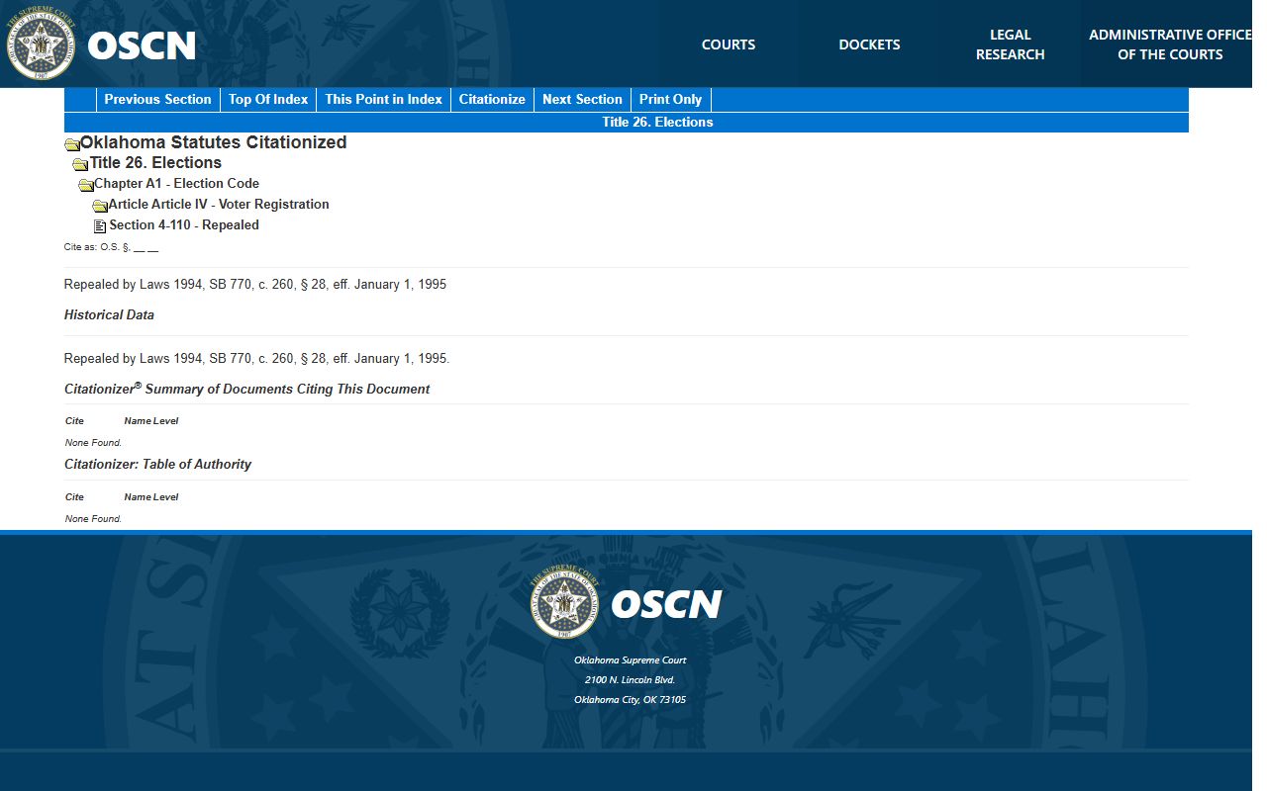Click the Title 26. Elections blue banner heading
The width and height of the screenshot is (1267, 791).
(x=657, y=123)
